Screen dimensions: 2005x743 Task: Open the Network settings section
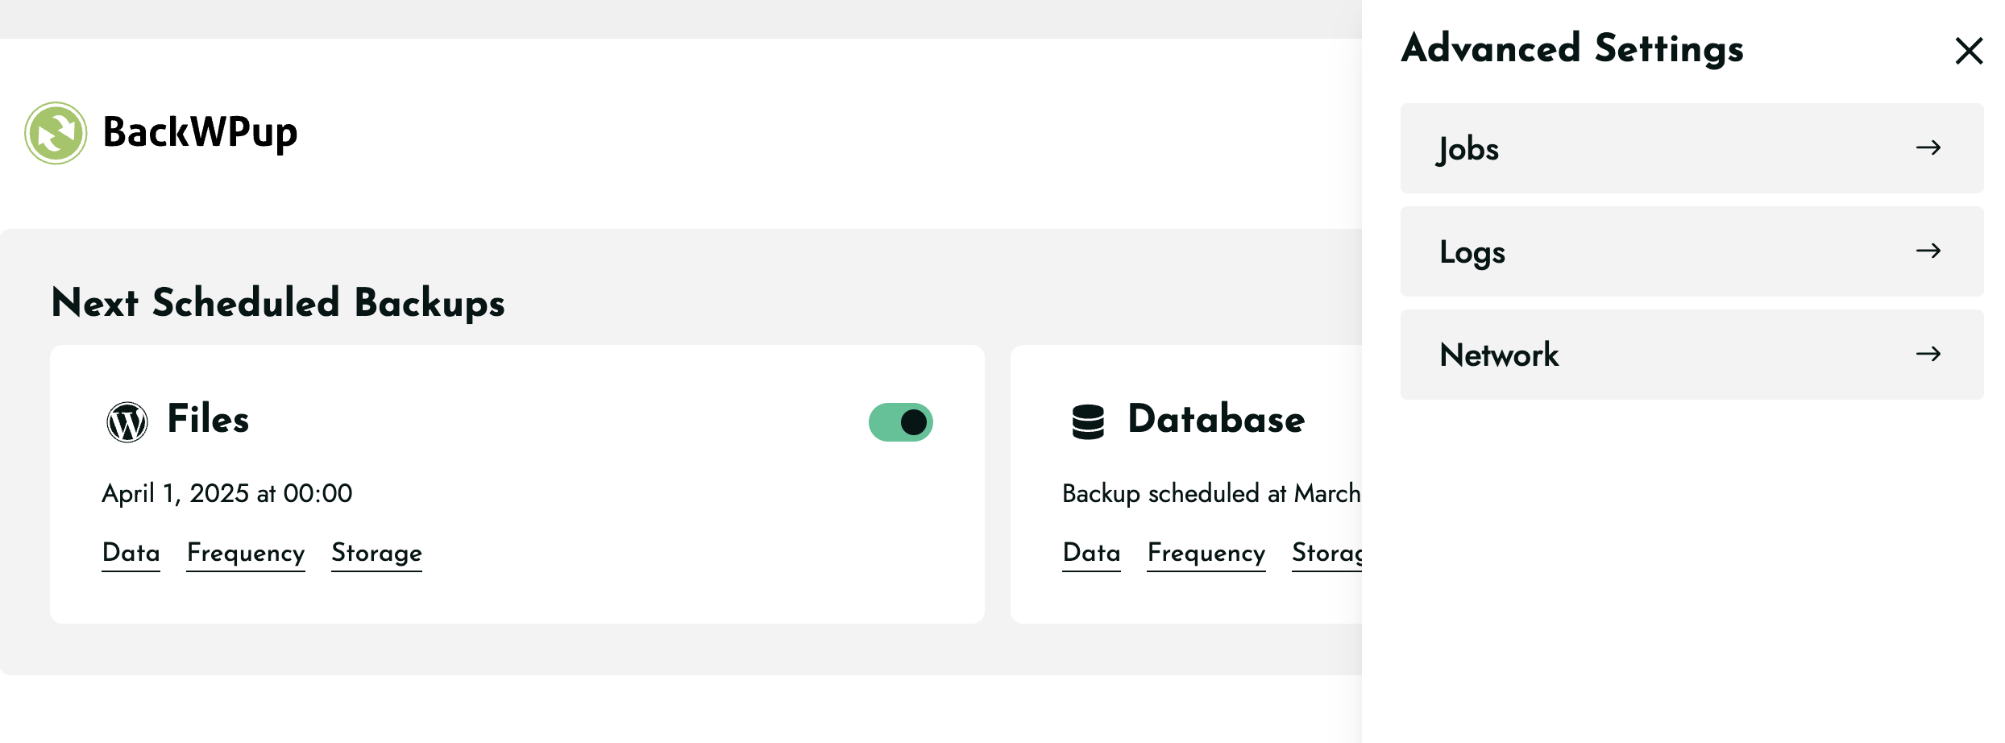pyautogui.click(x=1692, y=355)
